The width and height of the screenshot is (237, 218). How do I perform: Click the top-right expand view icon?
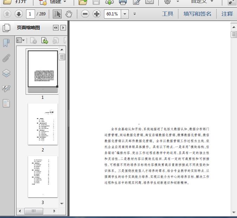pyautogui.click(x=232, y=2)
